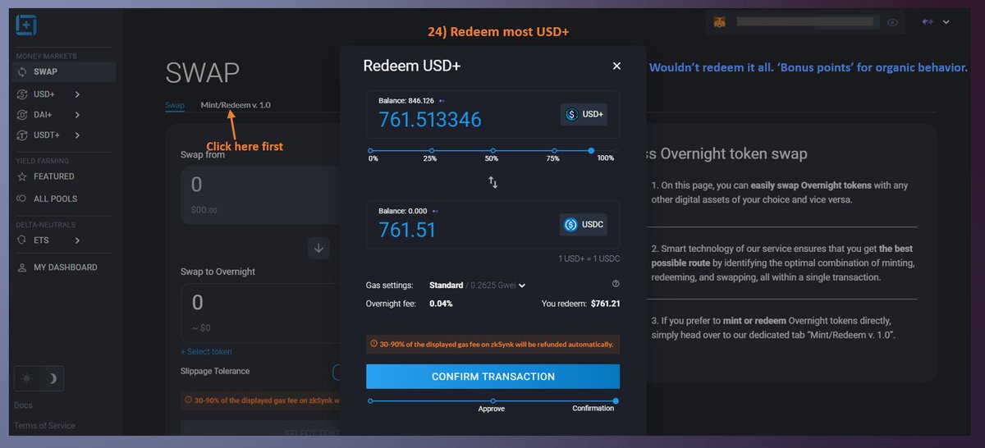Expand the DAI+ sidebar submenu chevron

(78, 115)
